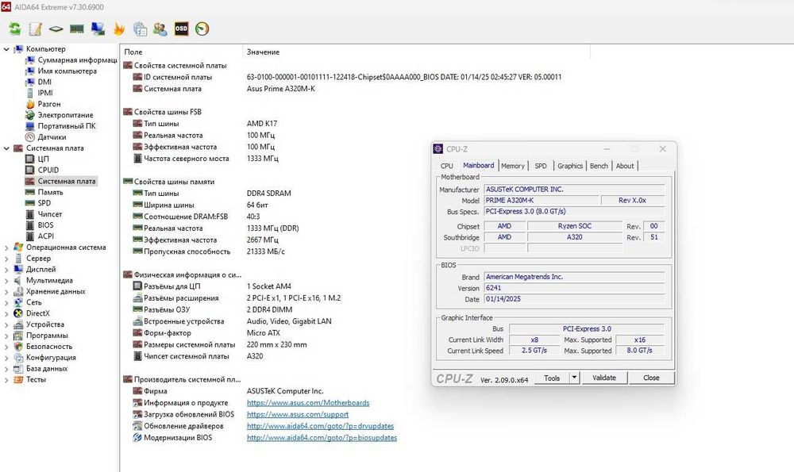The height and width of the screenshot is (472, 794).
Task: Select the Устройства tree item
Action: 45,324
